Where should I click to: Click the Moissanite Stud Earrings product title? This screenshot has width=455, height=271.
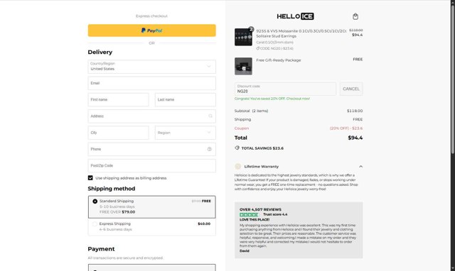click(x=301, y=33)
